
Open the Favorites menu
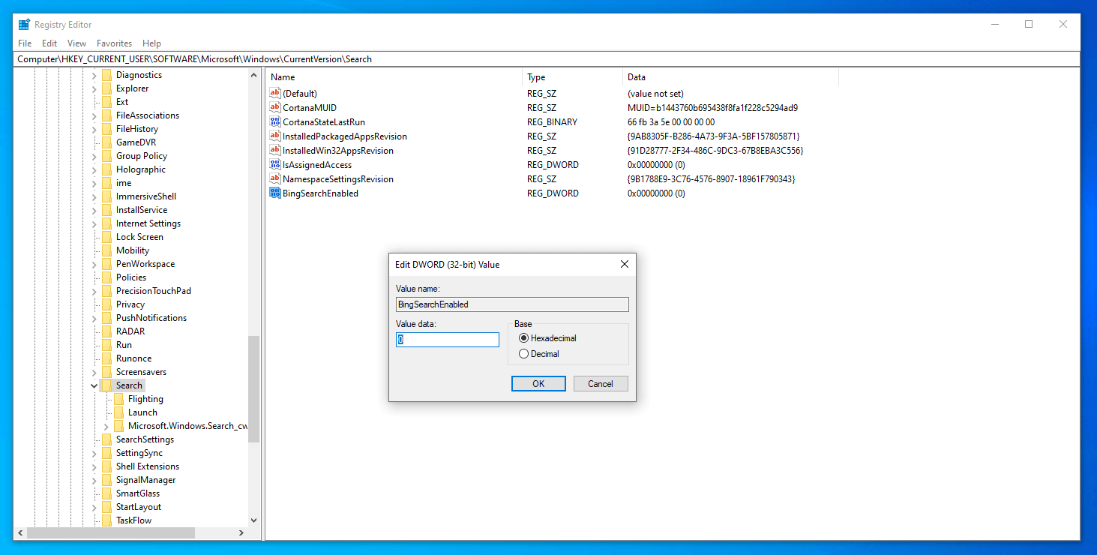(114, 43)
